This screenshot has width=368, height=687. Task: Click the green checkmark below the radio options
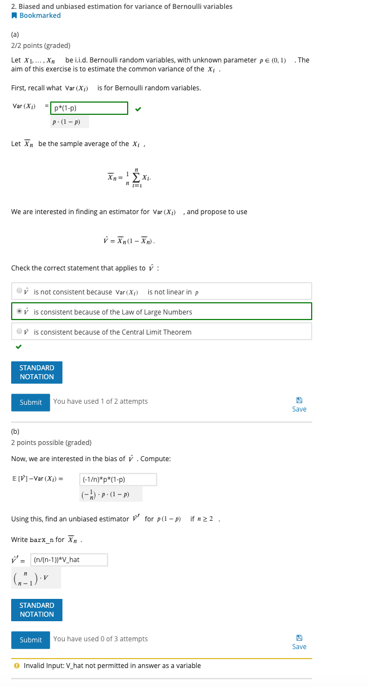coord(17,347)
